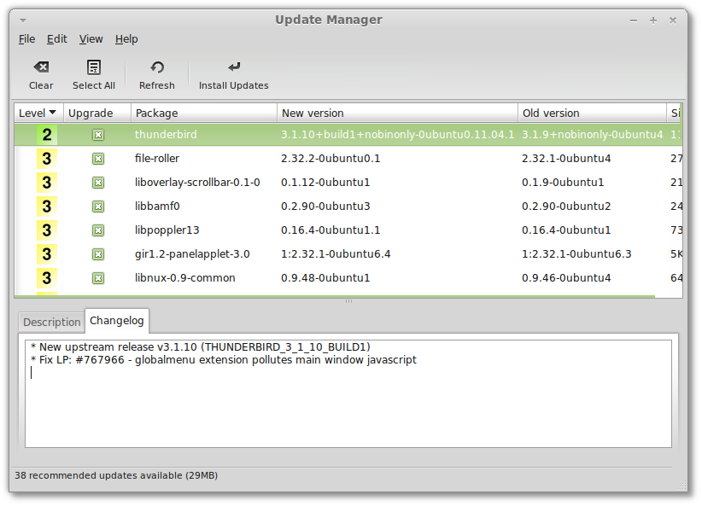
Task: Click the Select All toolbar icon
Action: 94,67
